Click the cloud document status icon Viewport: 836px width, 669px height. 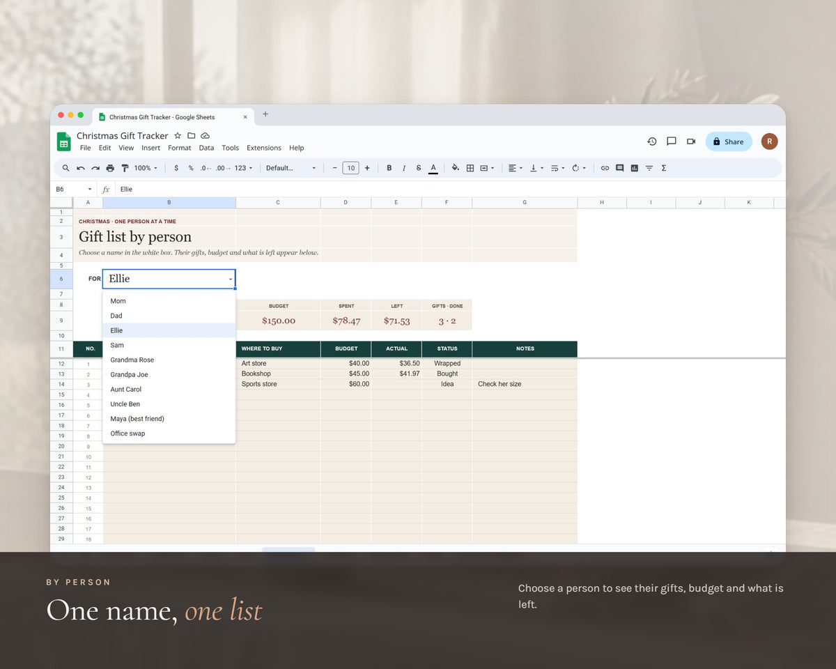206,136
